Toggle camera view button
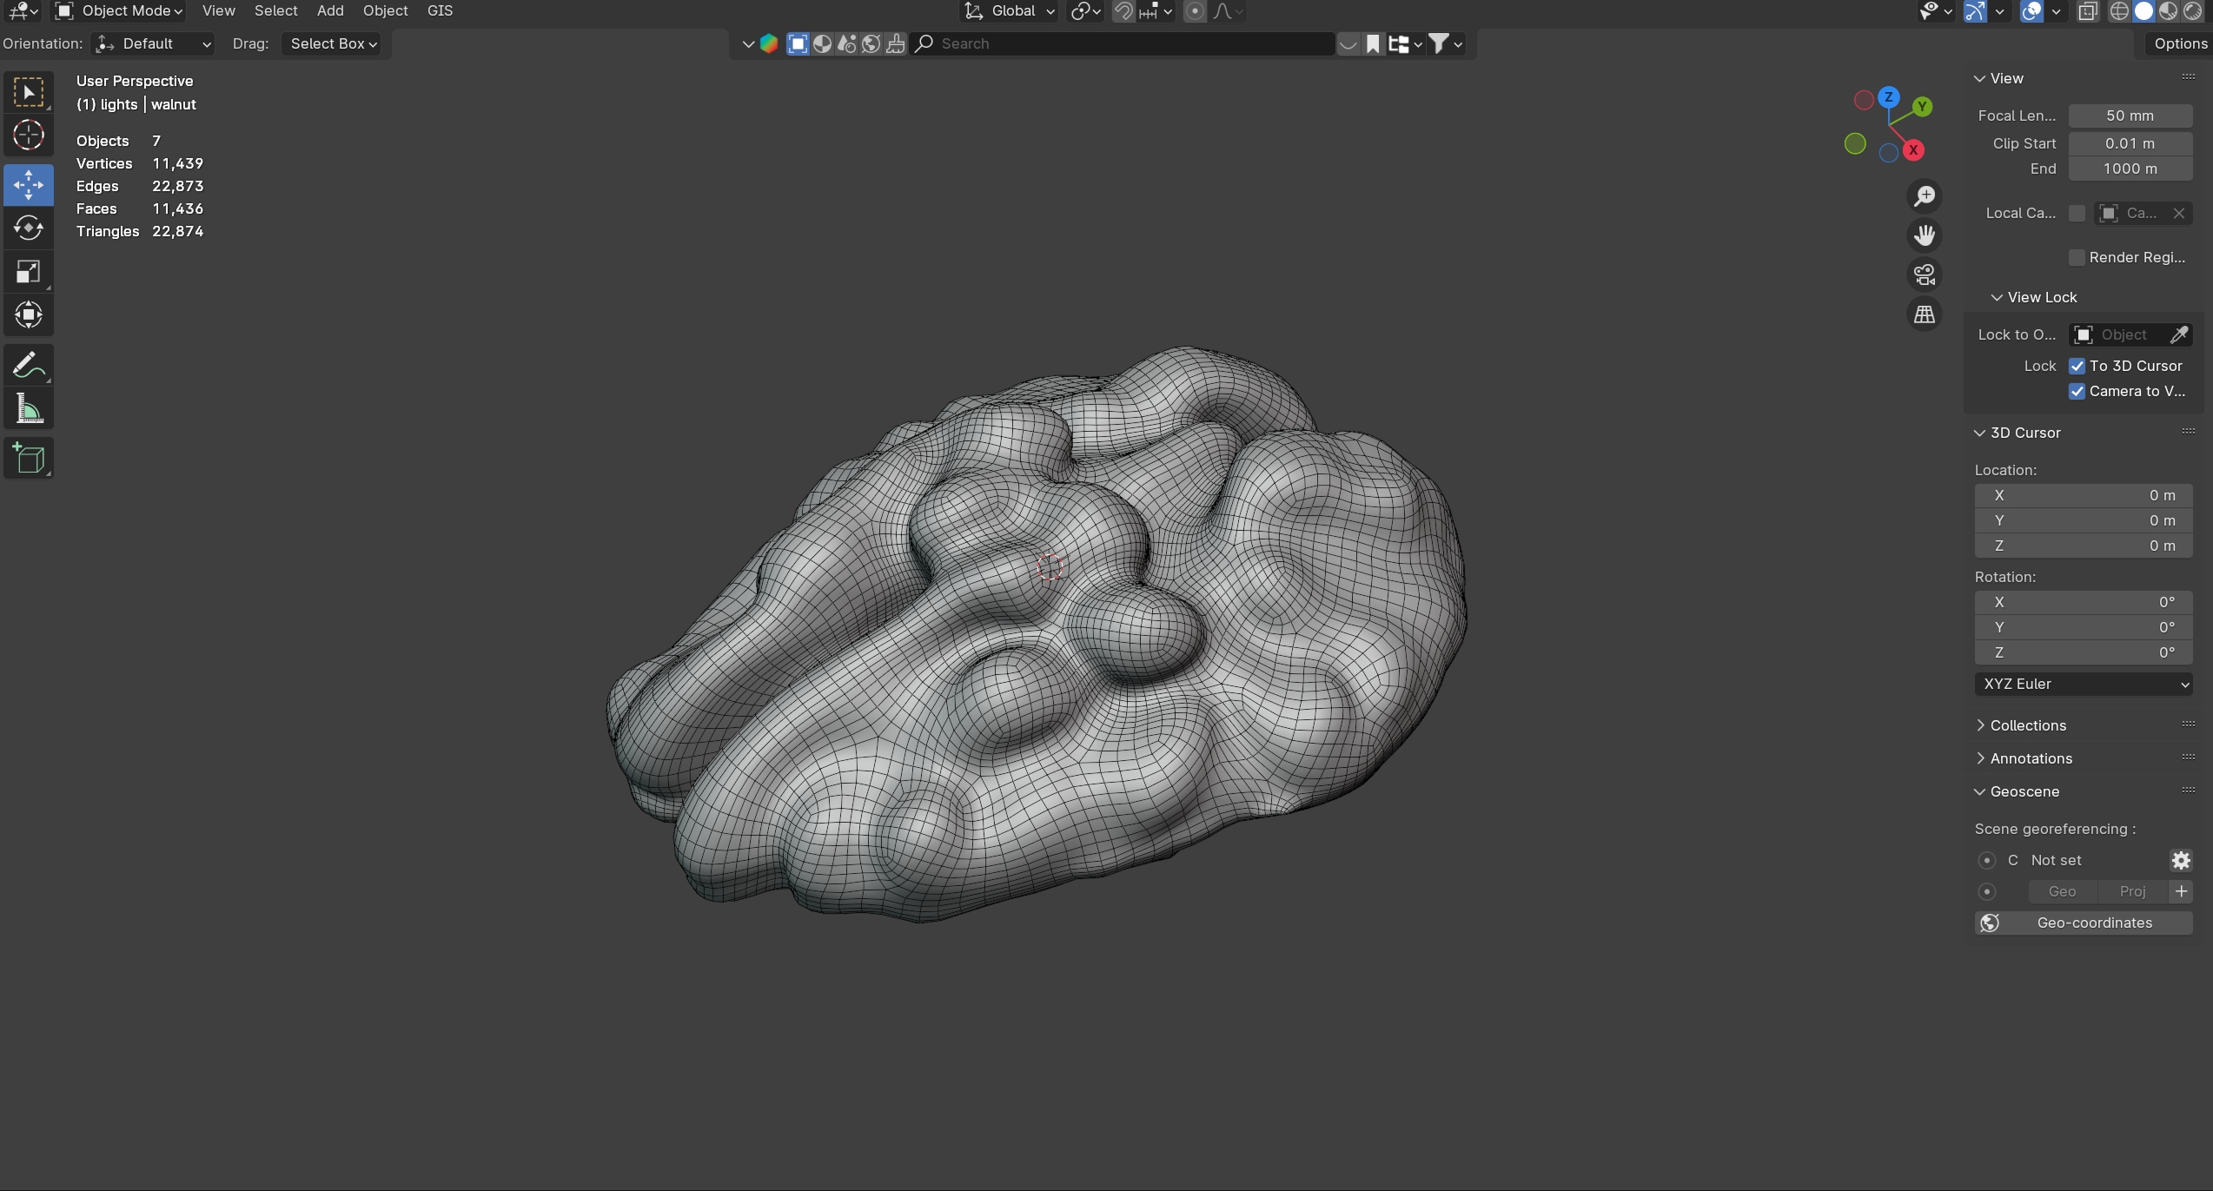This screenshot has height=1191, width=2213. [1925, 275]
